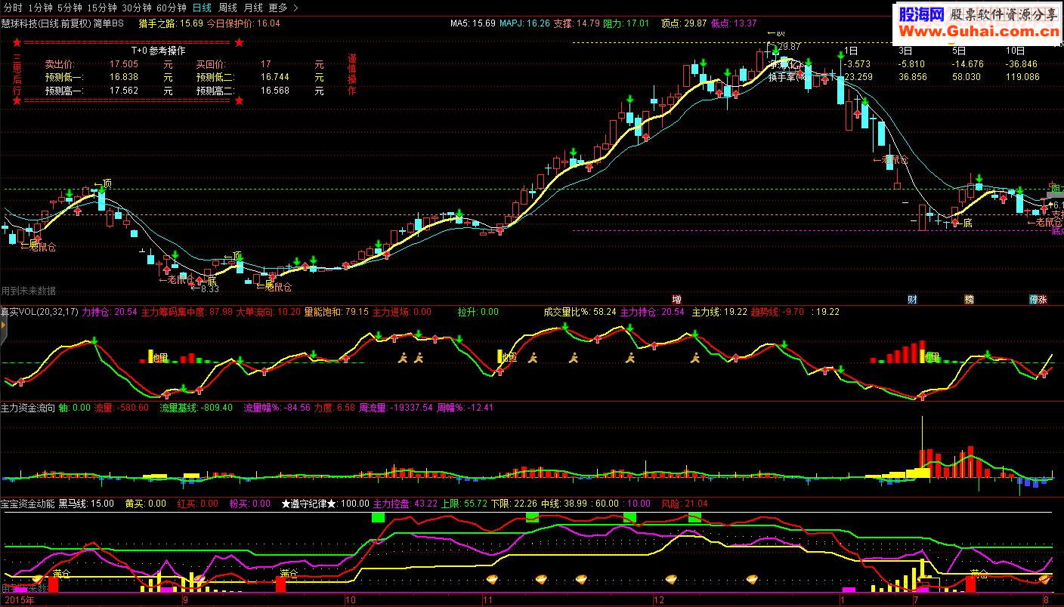
Task: Click the MA5: 15.69 indicator label
Action: (x=473, y=23)
